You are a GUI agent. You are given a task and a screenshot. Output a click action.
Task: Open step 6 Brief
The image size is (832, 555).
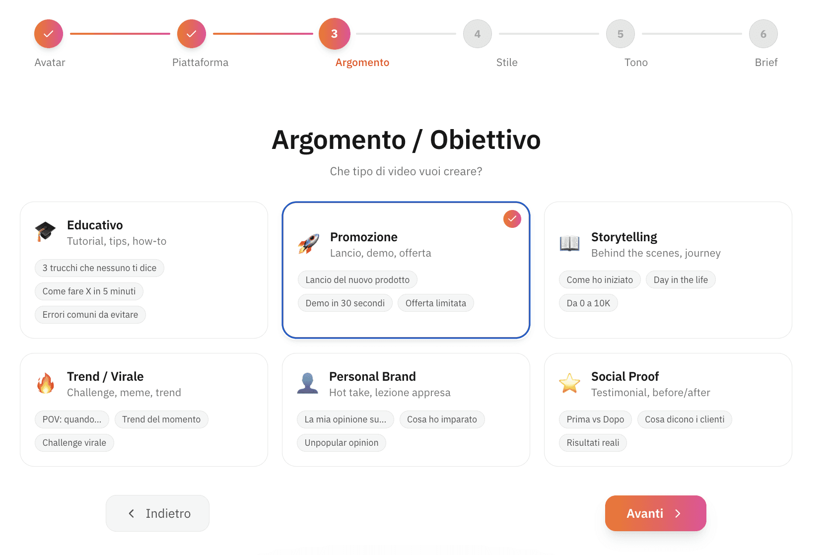[763, 33]
